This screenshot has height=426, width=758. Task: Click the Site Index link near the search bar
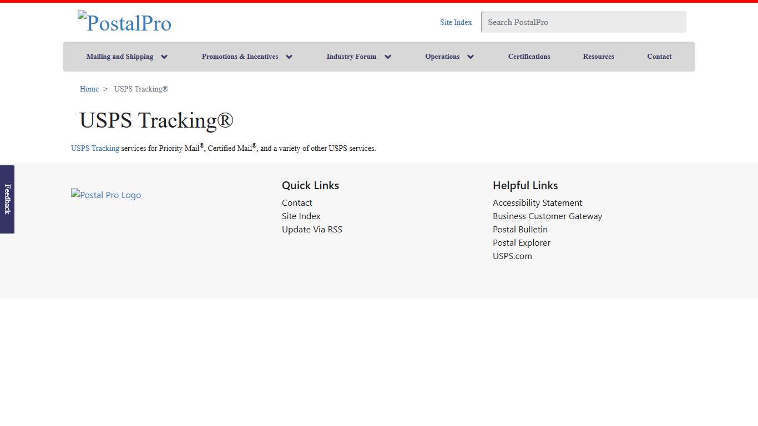point(456,22)
